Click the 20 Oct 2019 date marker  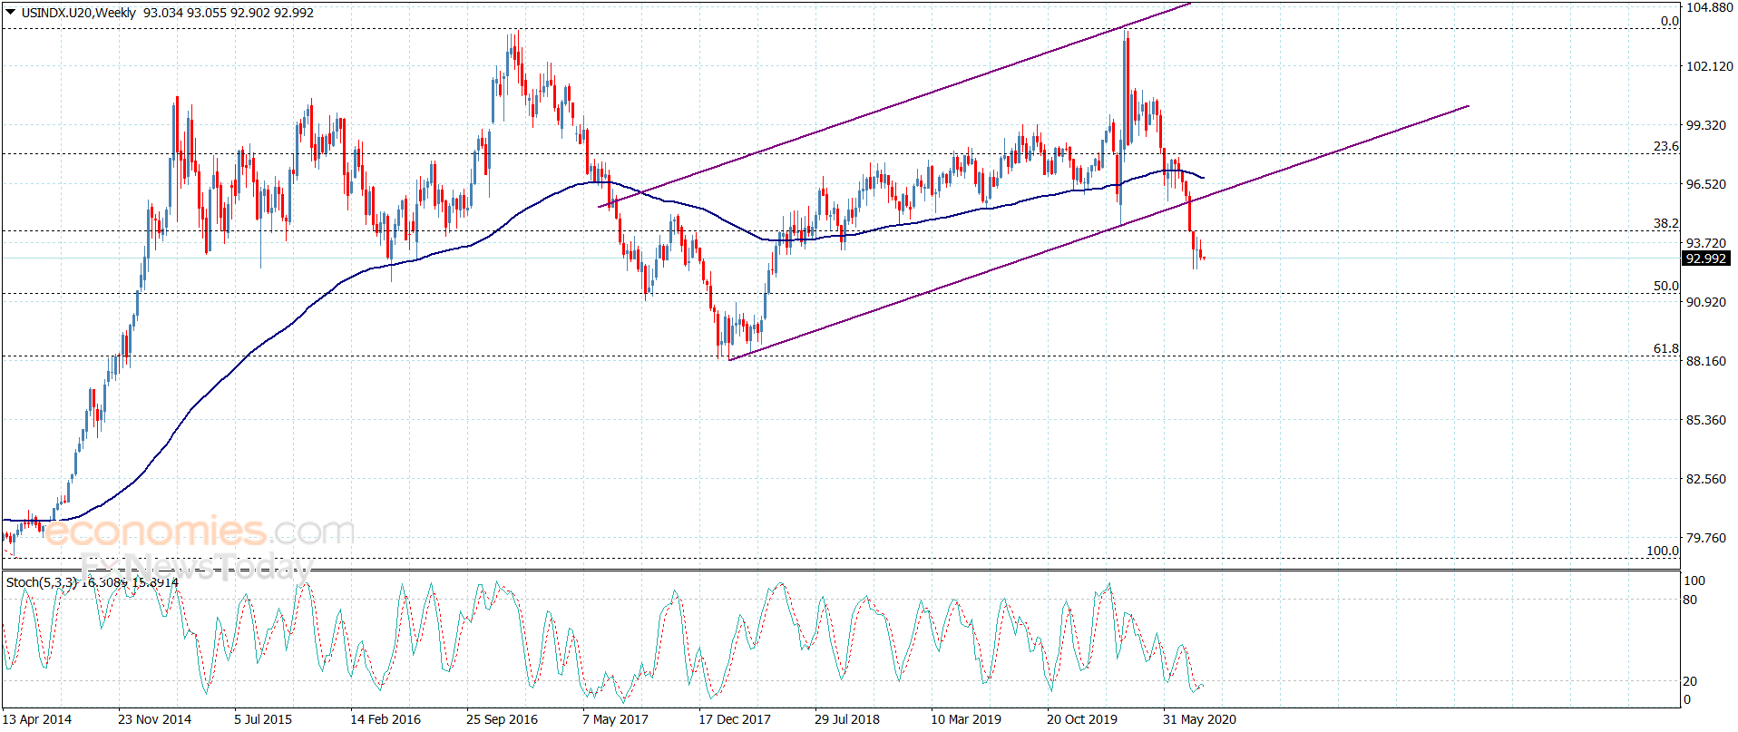click(x=1082, y=719)
